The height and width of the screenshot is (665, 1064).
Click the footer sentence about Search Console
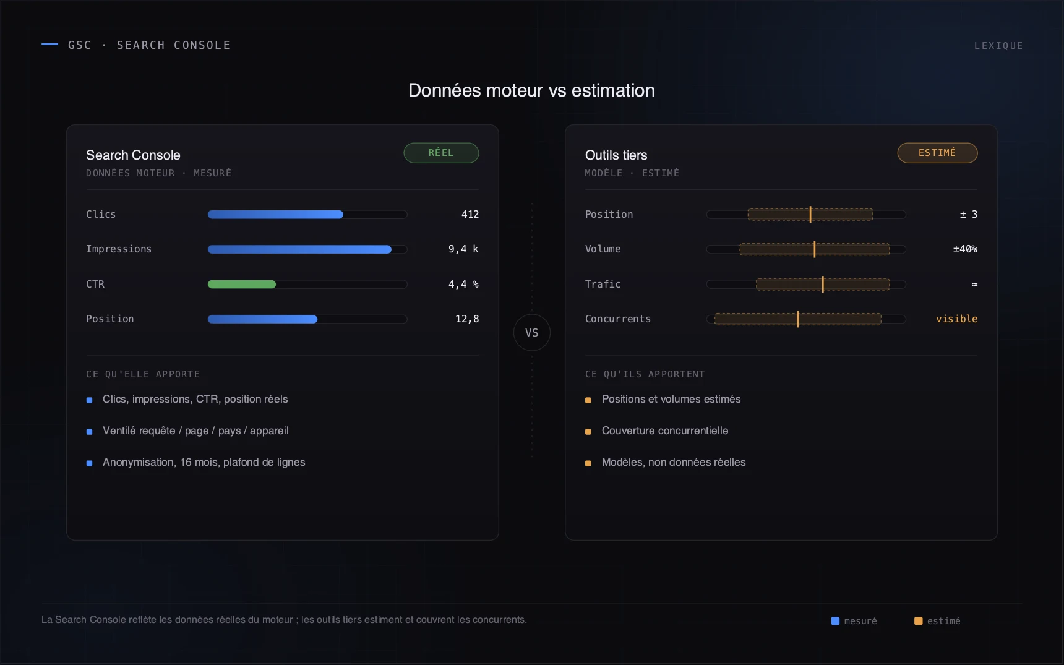point(284,620)
